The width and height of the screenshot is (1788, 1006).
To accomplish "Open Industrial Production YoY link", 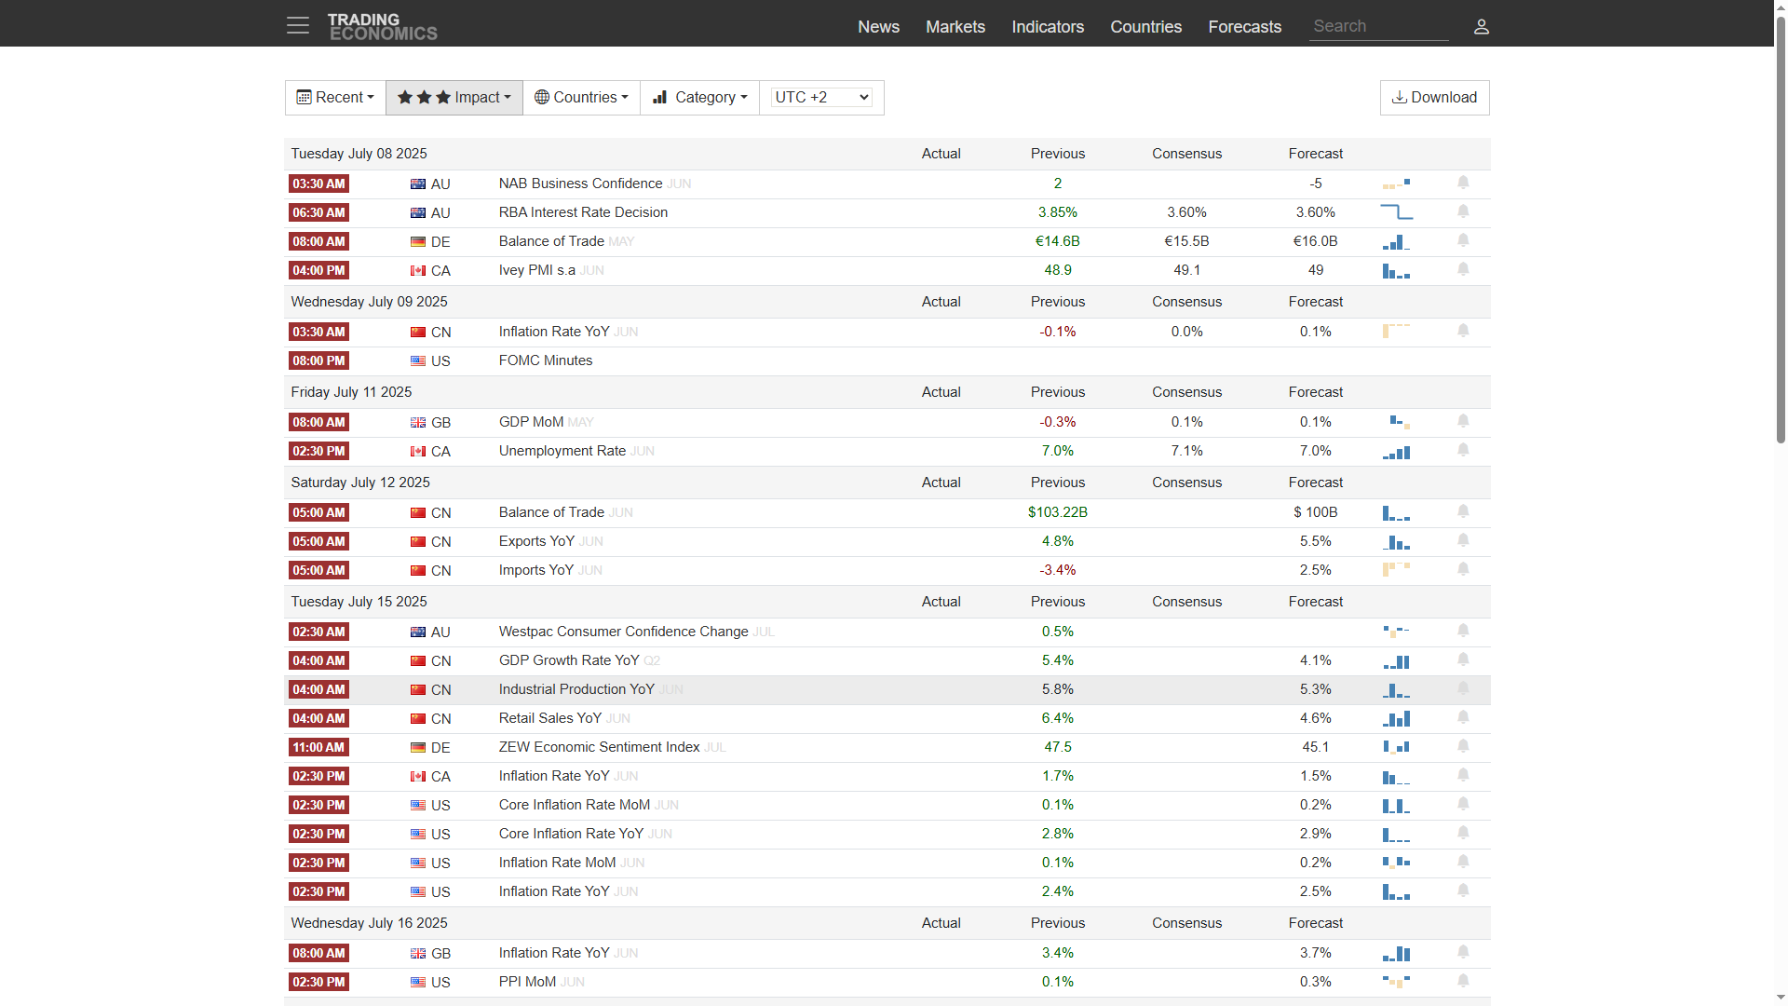I will tap(576, 689).
